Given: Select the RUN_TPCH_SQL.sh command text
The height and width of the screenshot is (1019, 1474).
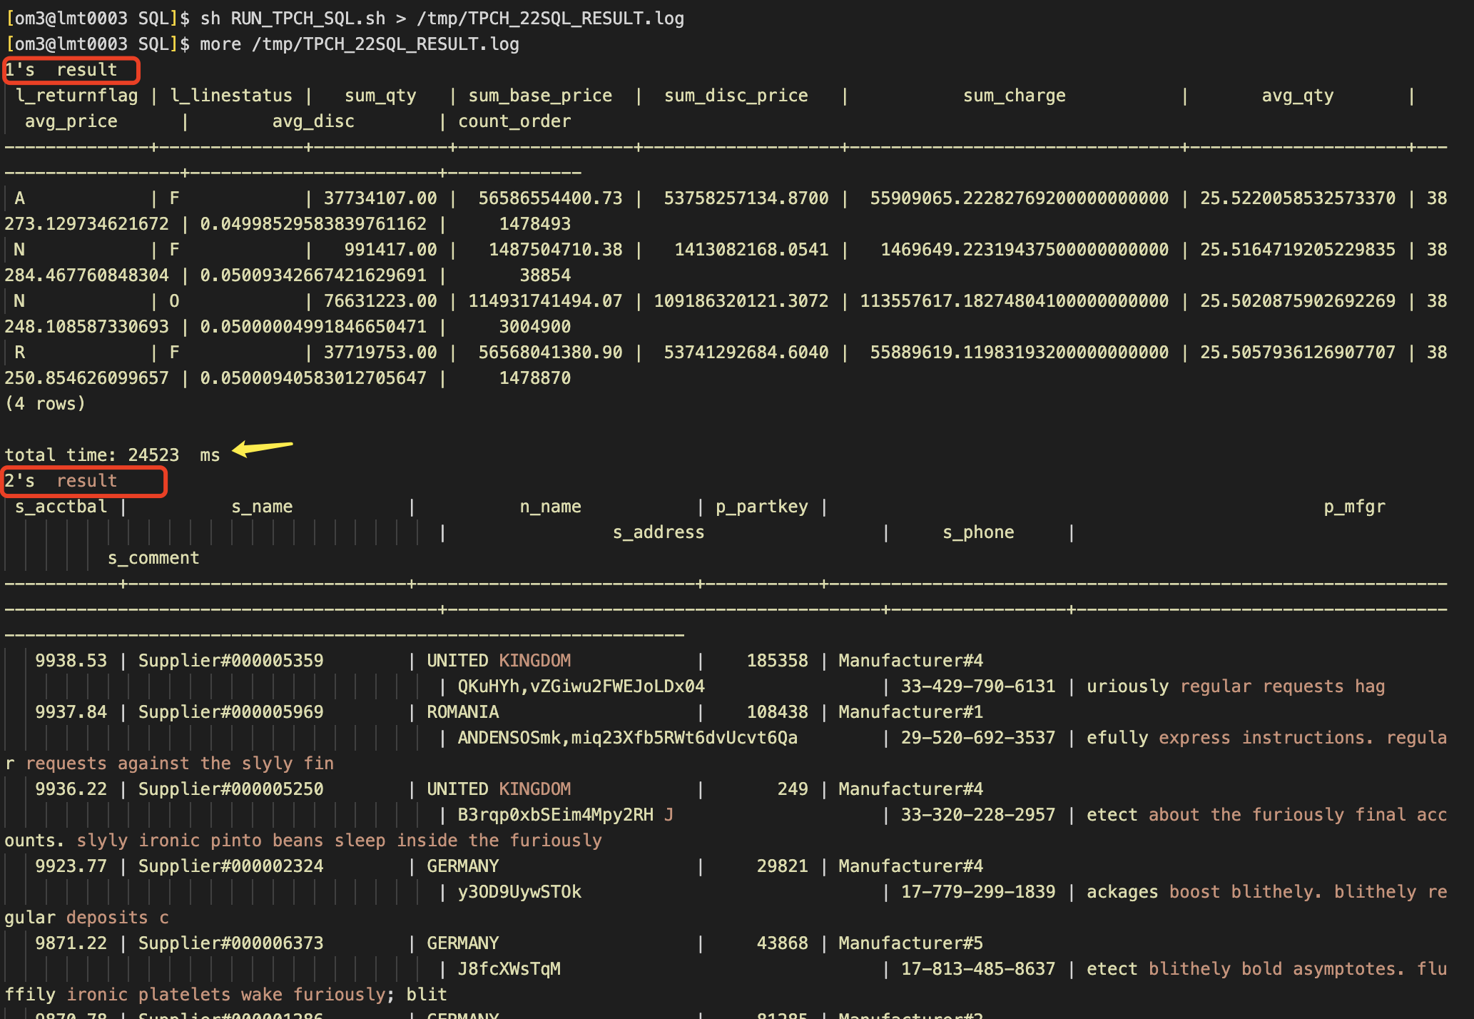Looking at the screenshot, I should click(x=305, y=18).
